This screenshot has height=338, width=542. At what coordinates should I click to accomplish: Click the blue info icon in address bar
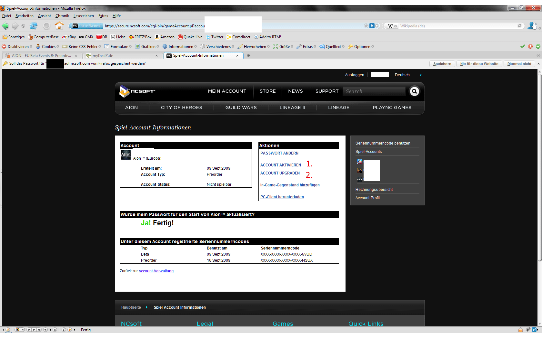[x=372, y=26]
